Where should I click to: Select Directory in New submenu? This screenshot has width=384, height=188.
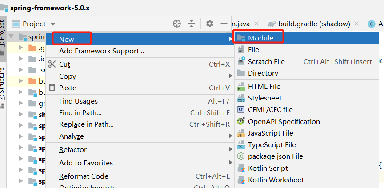coord(307,73)
